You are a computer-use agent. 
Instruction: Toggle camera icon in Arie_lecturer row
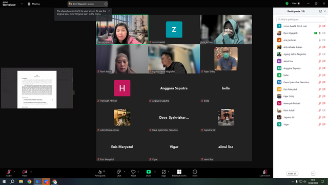[x=324, y=40]
